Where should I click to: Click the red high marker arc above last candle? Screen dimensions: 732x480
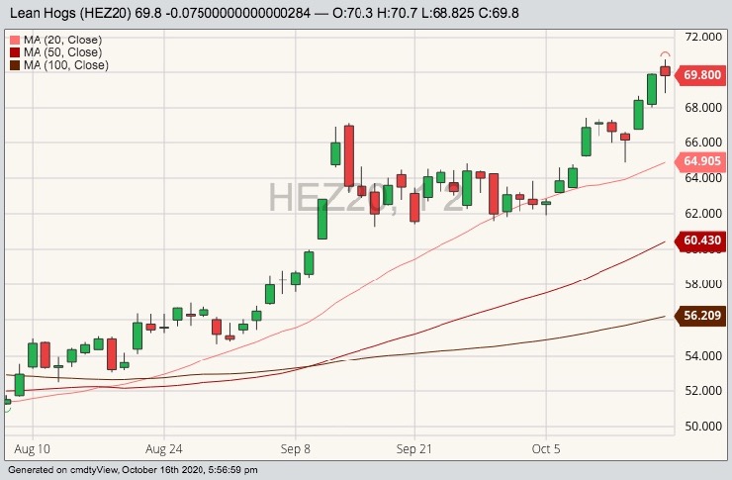pyautogui.click(x=666, y=53)
